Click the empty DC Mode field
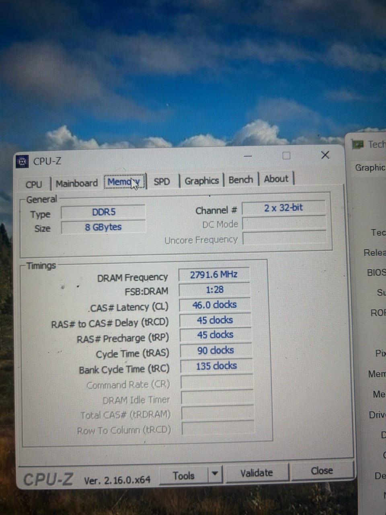Screen dimensions: 386x515 (284, 223)
